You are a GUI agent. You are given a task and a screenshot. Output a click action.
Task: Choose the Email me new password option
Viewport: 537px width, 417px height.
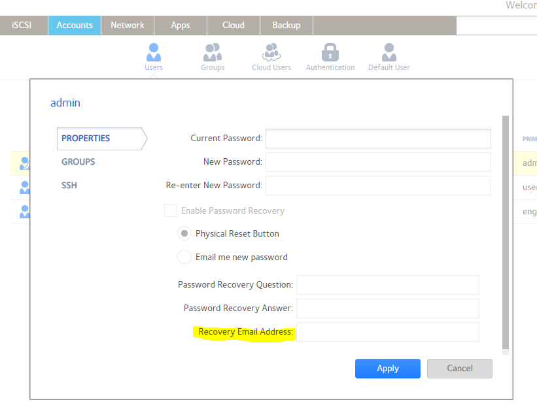coord(184,257)
